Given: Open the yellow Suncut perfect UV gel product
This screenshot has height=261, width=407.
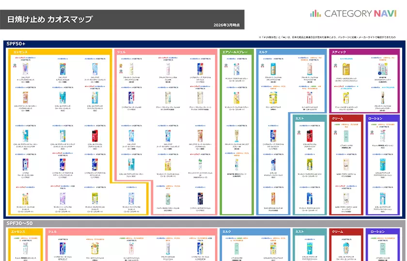Looking at the screenshot, I should click(168, 164).
